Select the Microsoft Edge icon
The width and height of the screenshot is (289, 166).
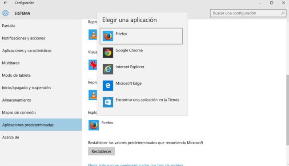[108, 86]
